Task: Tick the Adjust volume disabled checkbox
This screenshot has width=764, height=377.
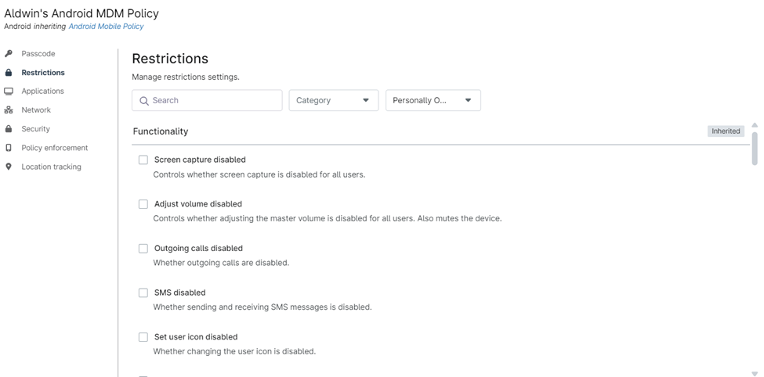Action: 143,204
